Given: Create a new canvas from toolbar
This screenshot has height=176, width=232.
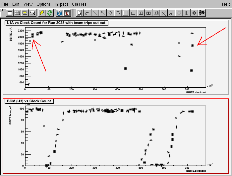Looking at the screenshot, I should click(10, 13).
